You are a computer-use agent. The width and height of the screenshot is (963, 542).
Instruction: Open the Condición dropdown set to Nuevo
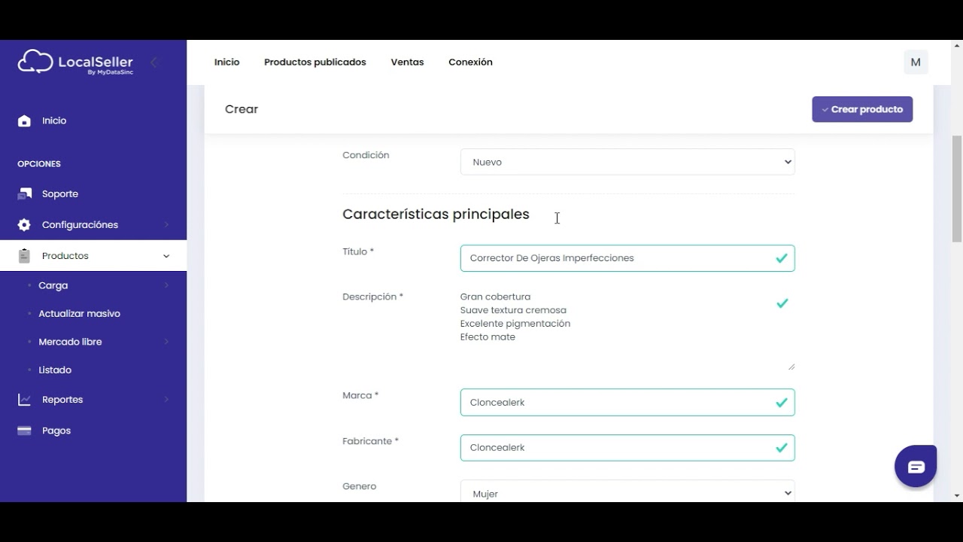[x=627, y=162]
